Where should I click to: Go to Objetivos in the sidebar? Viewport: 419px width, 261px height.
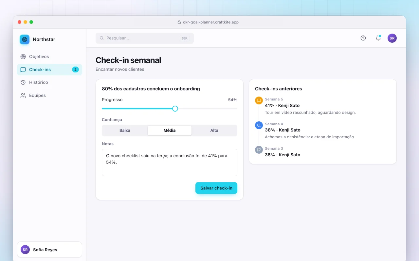(49, 56)
